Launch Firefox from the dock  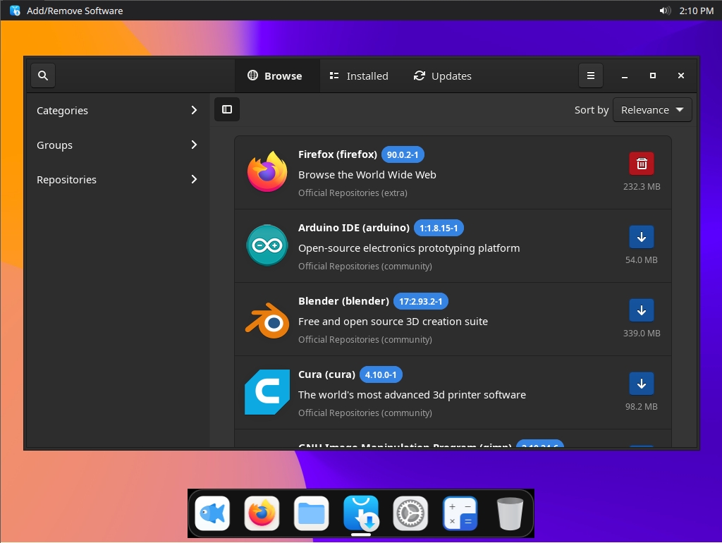tap(262, 513)
